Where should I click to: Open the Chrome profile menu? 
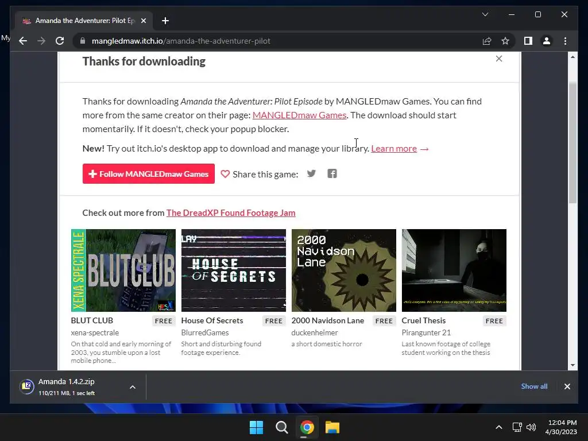coord(547,41)
